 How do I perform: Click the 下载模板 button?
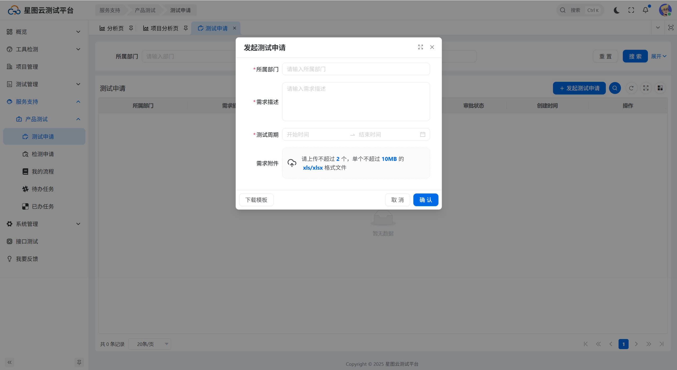[256, 200]
